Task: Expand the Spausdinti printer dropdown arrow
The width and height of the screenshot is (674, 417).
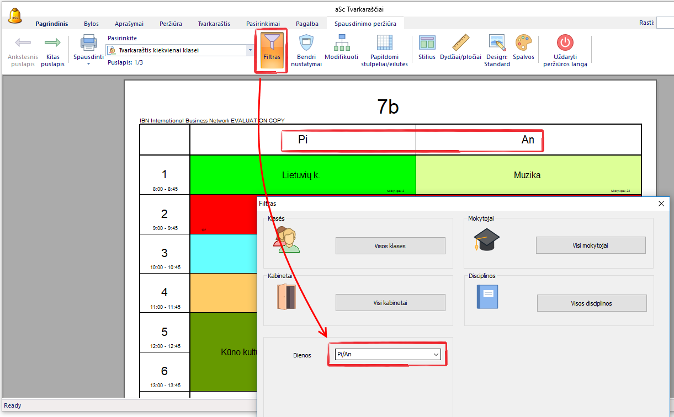Action: tap(88, 64)
